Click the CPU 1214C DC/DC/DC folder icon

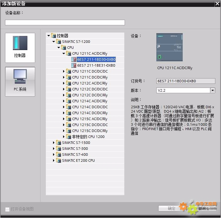pos(69,107)
